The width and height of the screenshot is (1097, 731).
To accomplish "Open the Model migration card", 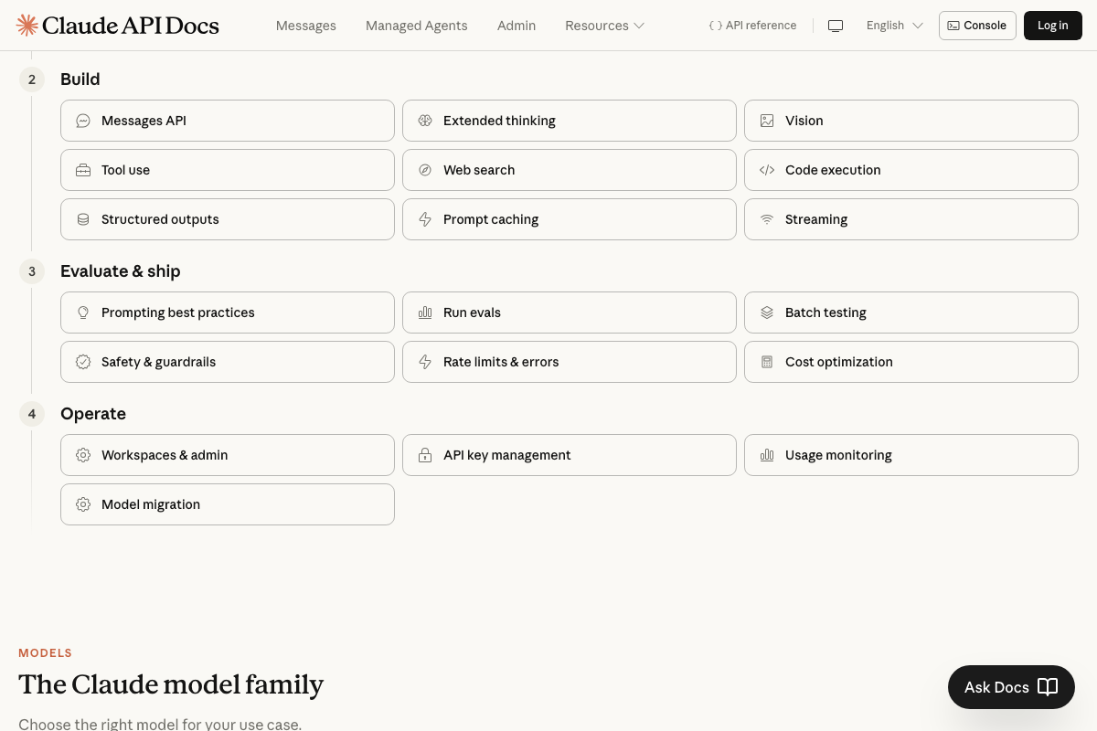I will (228, 504).
